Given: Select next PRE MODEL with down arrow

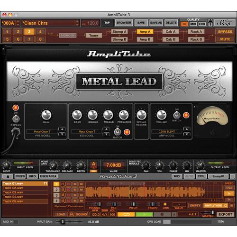Looking at the screenshot, I should pos(62,134).
